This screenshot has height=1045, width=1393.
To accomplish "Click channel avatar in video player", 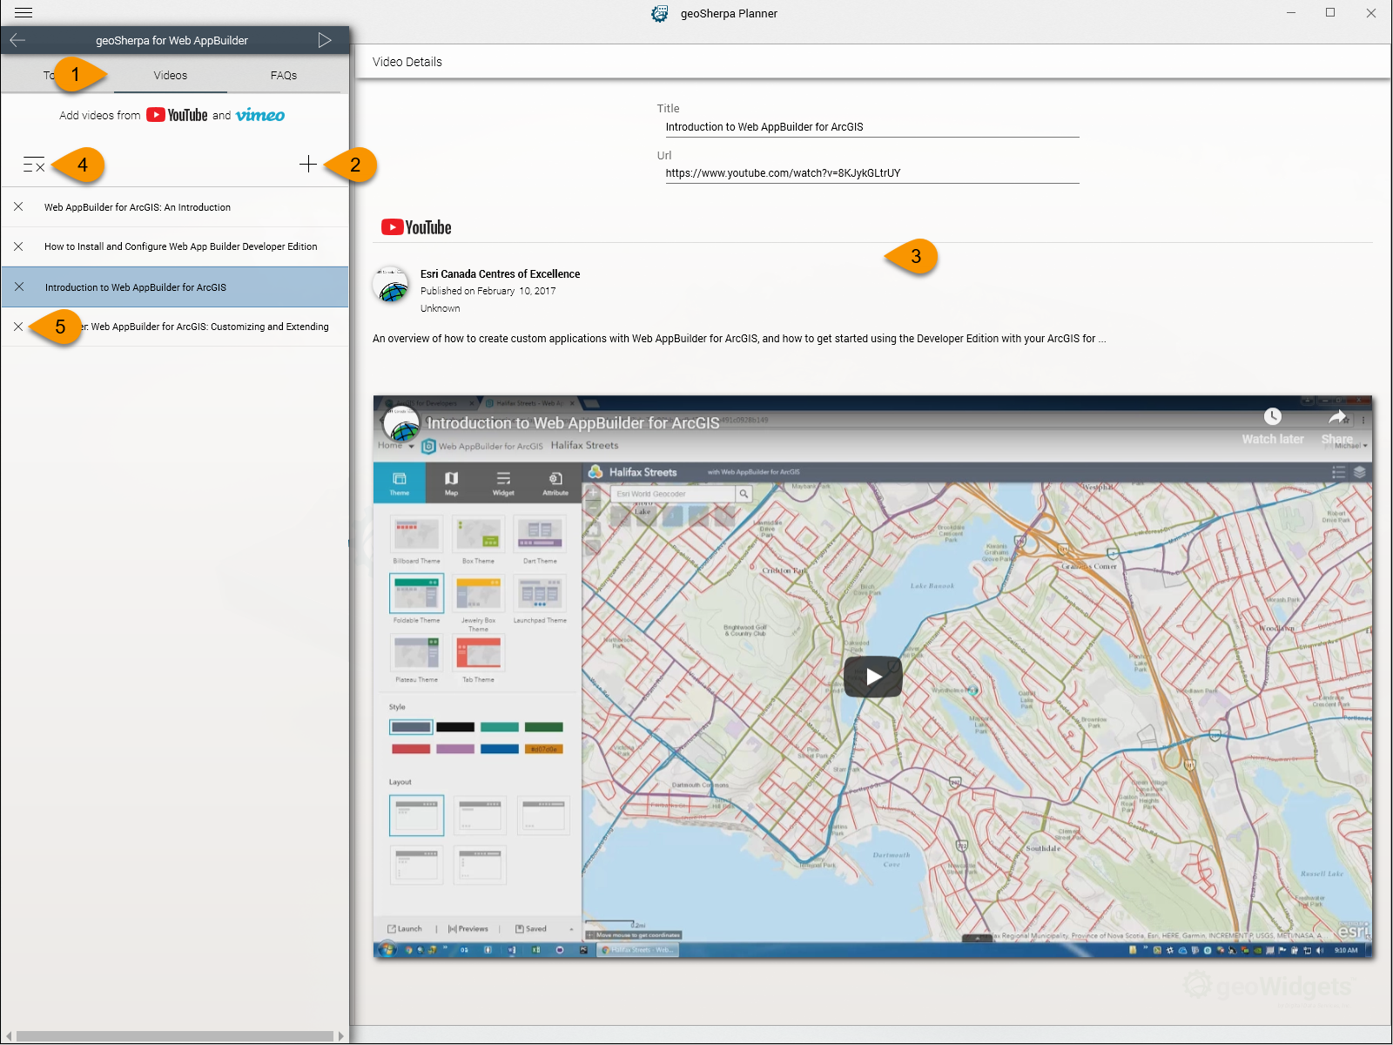I will (x=401, y=424).
